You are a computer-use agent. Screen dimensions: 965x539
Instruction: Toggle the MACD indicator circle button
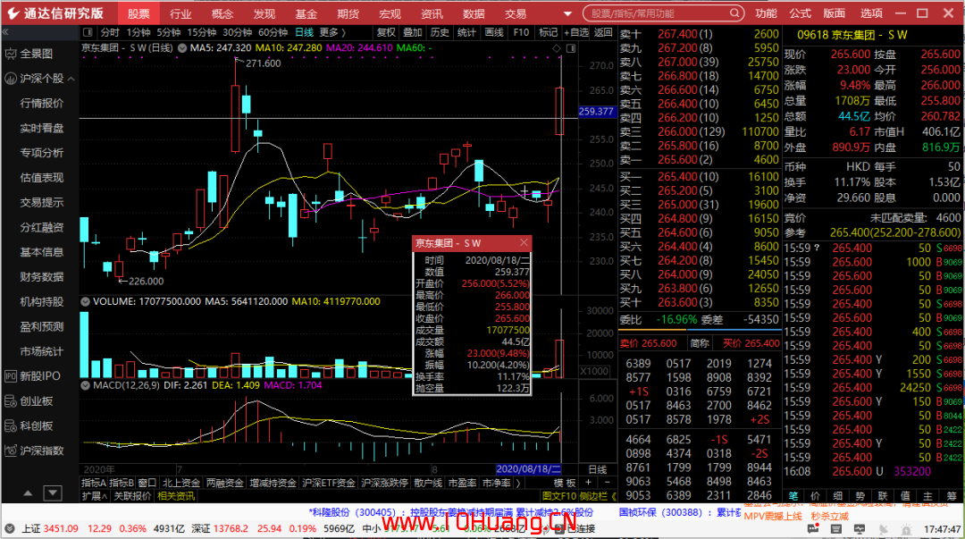(86, 385)
